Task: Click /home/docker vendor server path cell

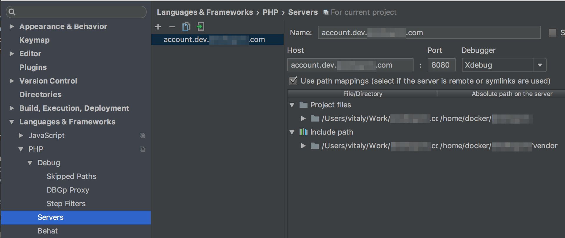Action: pos(499,146)
